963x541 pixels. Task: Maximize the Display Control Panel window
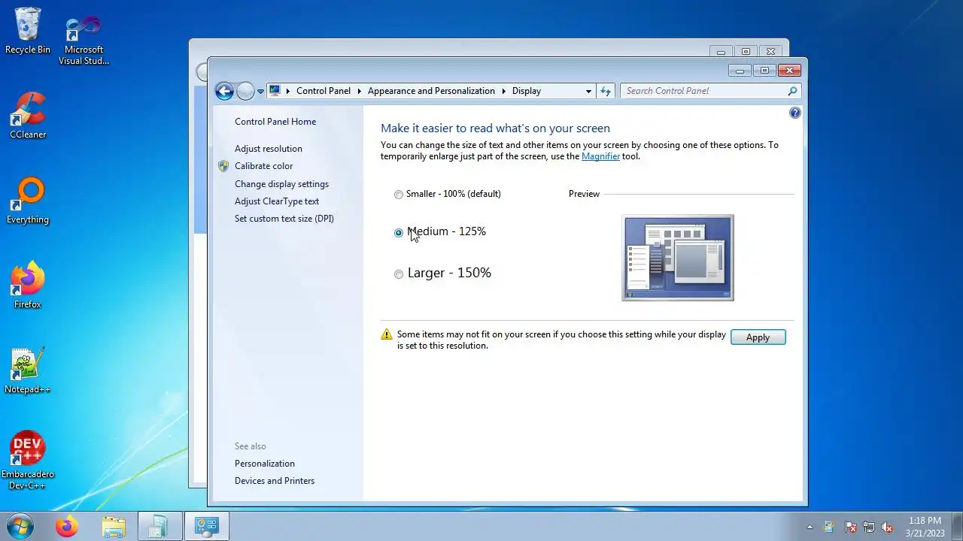764,71
